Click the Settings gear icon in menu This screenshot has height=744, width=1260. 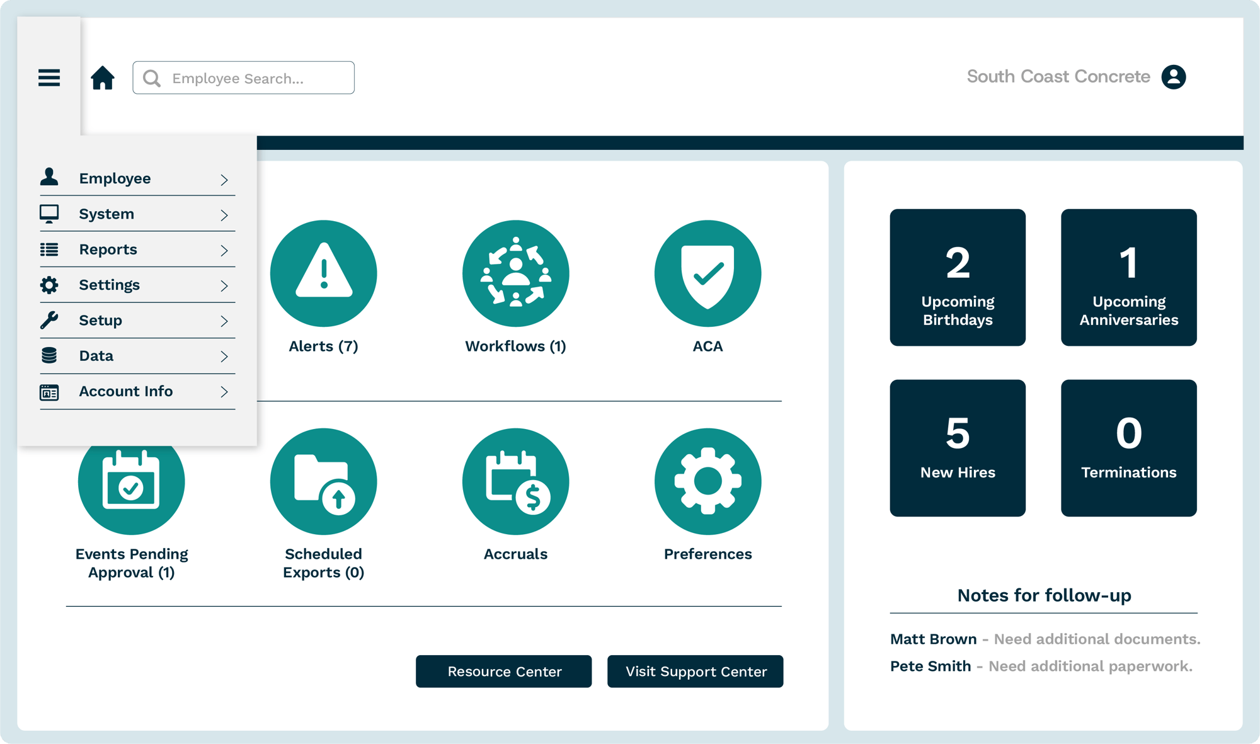click(49, 285)
